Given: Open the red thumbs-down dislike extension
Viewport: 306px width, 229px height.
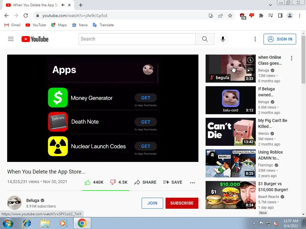Looking at the screenshot, I should 252,16.
